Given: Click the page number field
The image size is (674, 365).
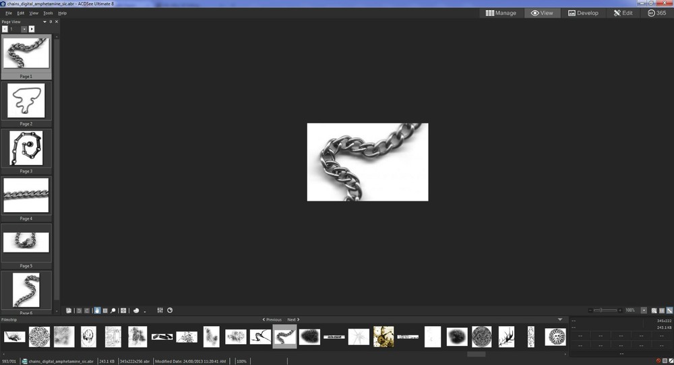Looking at the screenshot, I should (15, 29).
